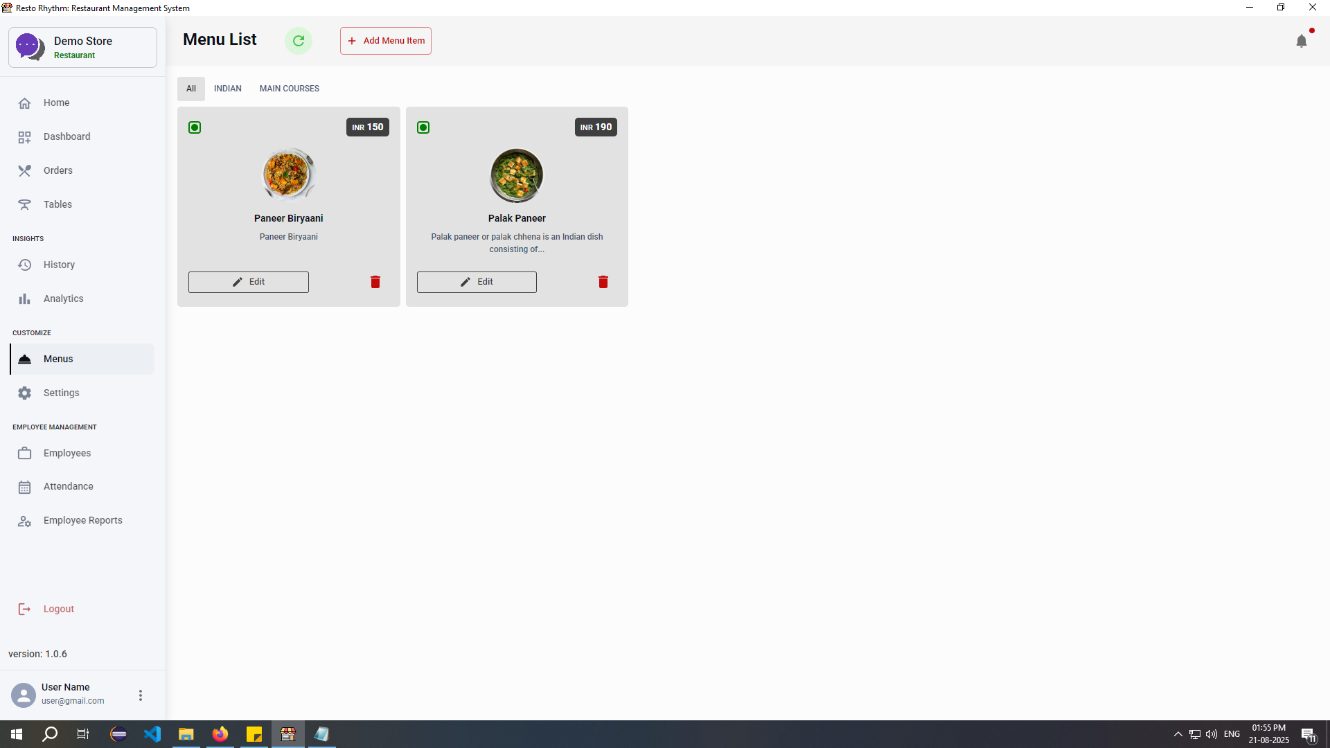Go to Tables in sidebar

coord(57,204)
